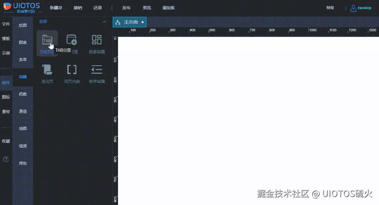
Task: Click the 帮助 help link
Action: pos(329,7)
